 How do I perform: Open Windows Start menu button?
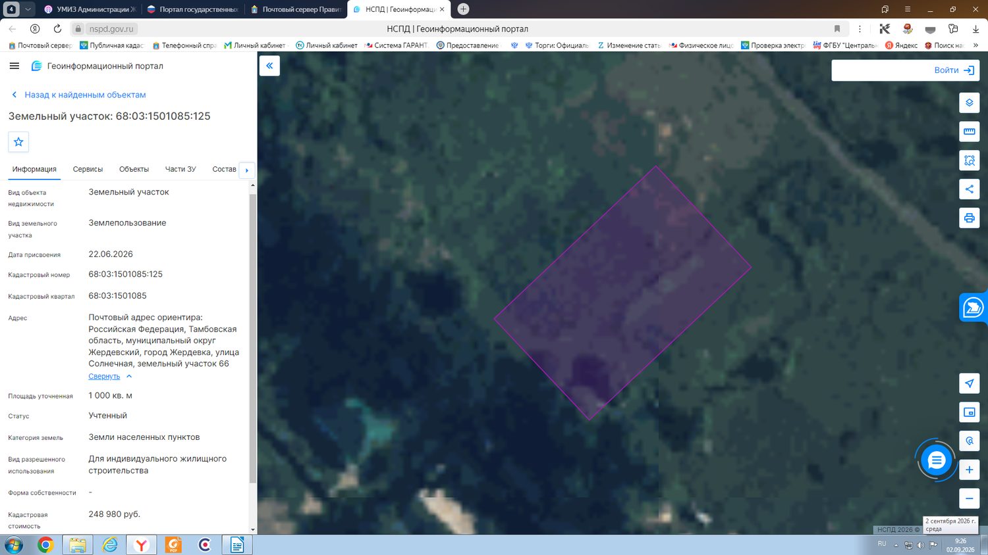click(x=13, y=544)
